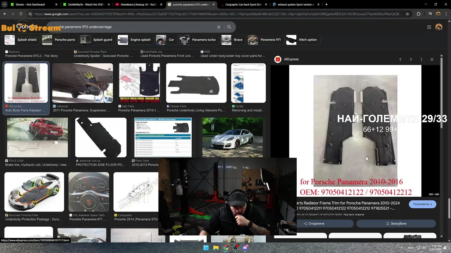Open Chrome from the taskbar
This screenshot has height=253, width=451.
(226, 248)
